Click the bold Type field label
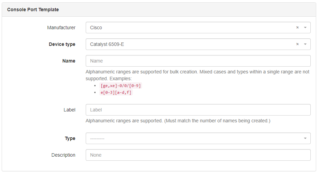Image resolution: width=322 pixels, height=175 pixels. pyautogui.click(x=70, y=138)
